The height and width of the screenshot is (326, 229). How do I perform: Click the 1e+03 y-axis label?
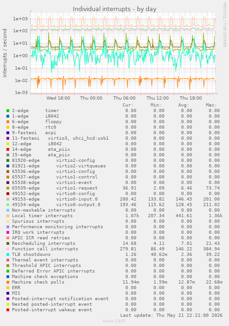pos(20,19)
